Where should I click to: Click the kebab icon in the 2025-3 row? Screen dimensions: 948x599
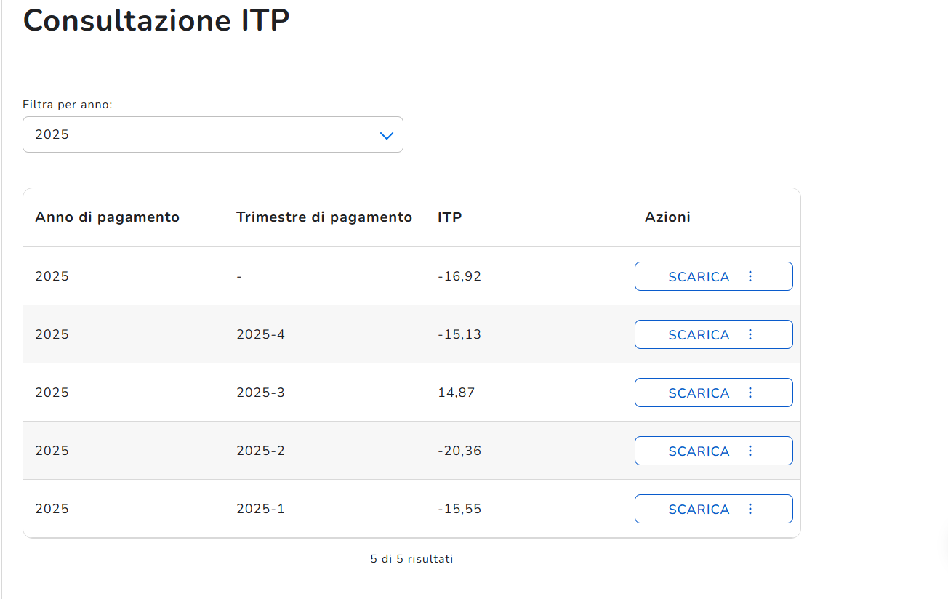(750, 393)
